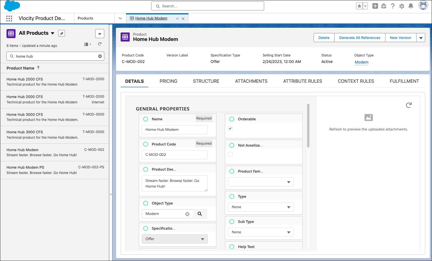Screen dimensions: 432x261
Task: Open the Home Hub Modem tab dropdown chevron
Action: click(x=177, y=19)
